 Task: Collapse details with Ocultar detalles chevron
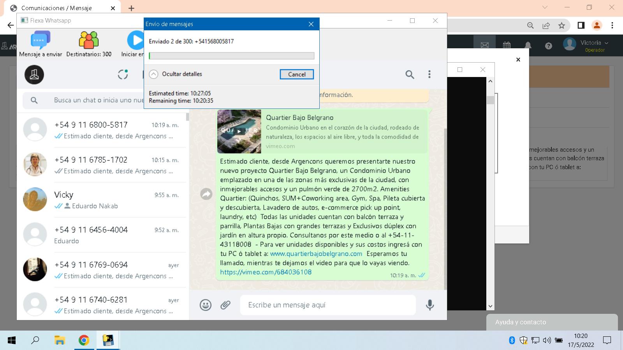(x=154, y=74)
